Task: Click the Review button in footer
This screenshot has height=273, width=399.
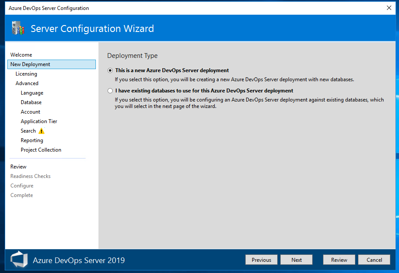Action: click(x=339, y=260)
